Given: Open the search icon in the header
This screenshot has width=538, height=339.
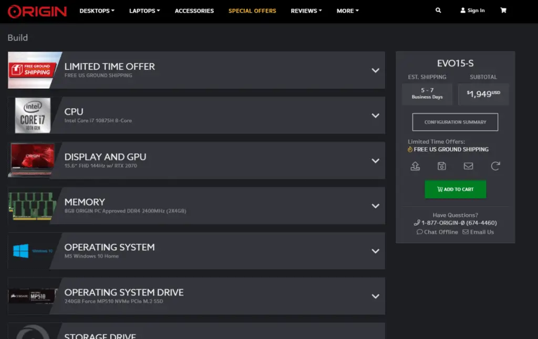Looking at the screenshot, I should point(438,10).
